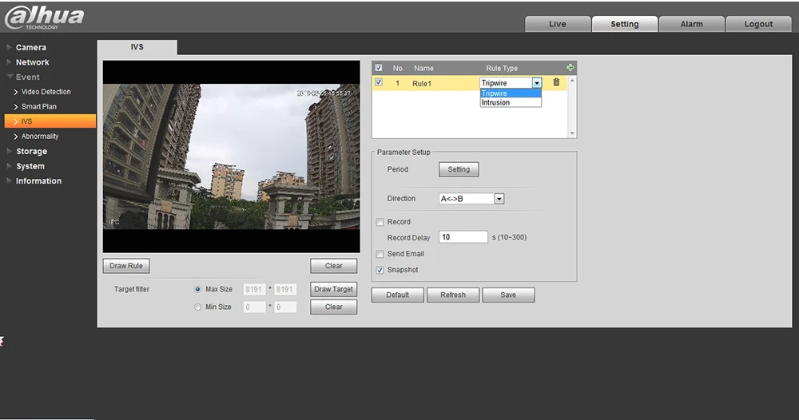Click the Dahua Technology logo

point(44,18)
